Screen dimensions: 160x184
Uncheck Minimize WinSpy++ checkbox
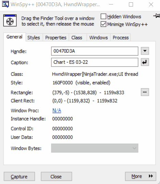tap(104, 24)
